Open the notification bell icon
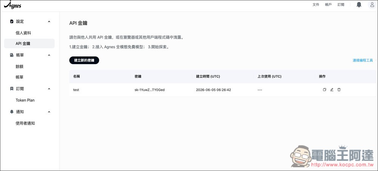The image size is (378, 171). pyautogui.click(x=359, y=5)
